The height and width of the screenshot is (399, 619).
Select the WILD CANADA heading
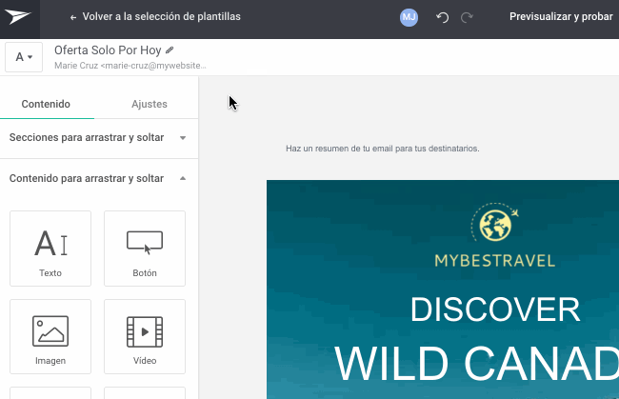click(476, 363)
